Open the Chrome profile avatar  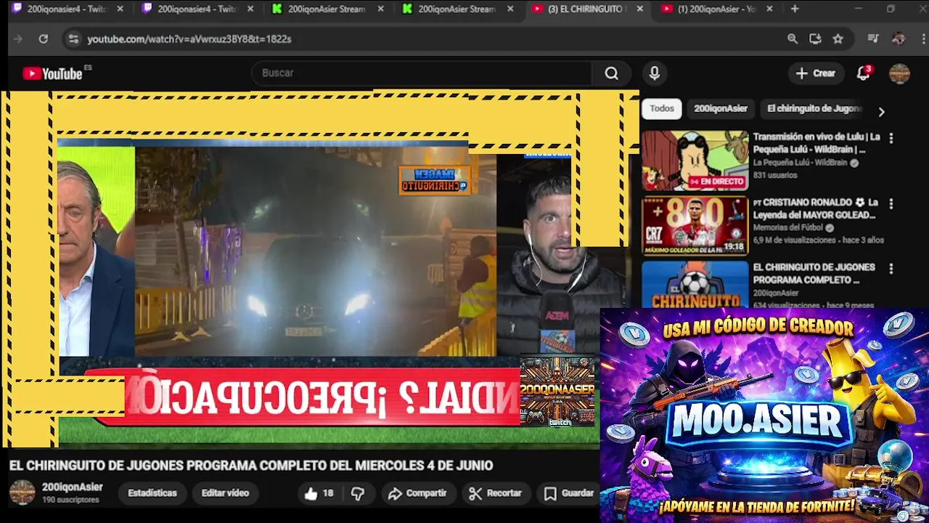pos(899,39)
